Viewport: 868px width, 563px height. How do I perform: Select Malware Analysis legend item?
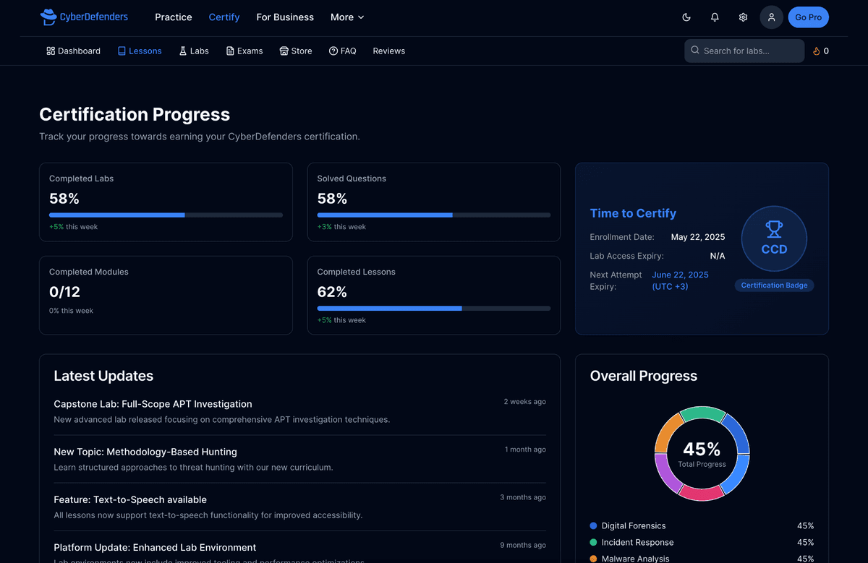click(702, 559)
